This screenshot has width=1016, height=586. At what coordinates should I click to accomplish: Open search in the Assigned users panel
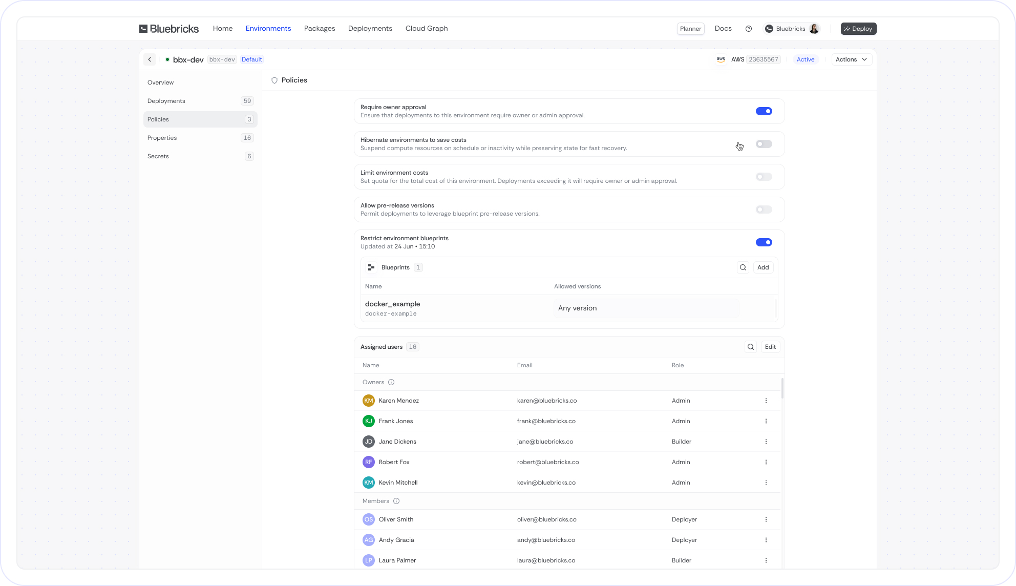point(750,347)
